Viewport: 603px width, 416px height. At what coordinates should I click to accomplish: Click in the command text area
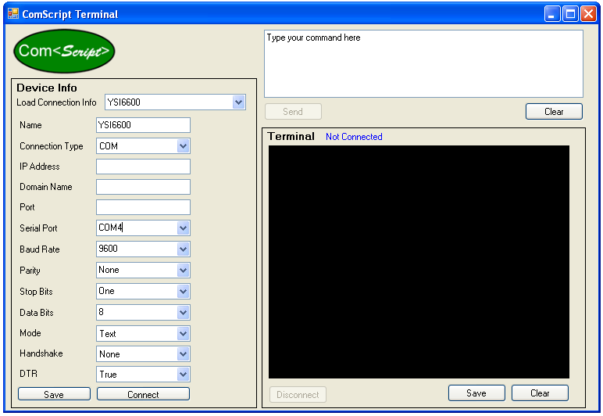coord(423,64)
